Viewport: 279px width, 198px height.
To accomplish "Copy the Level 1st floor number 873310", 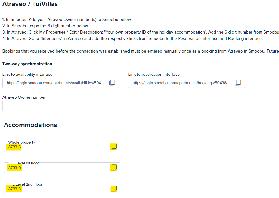I will [113, 168].
